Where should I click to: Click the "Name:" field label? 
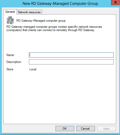[10, 55]
